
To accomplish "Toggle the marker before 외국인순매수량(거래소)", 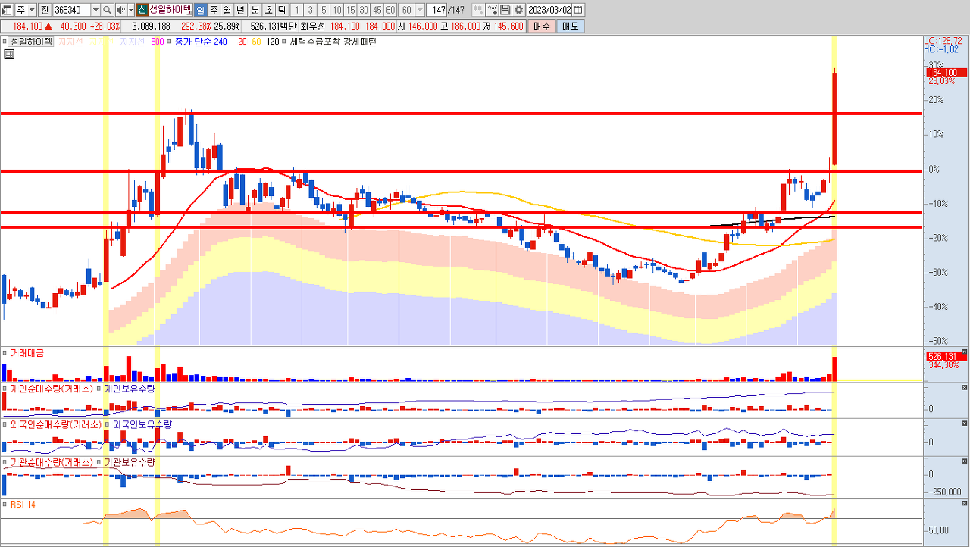I will click(5, 424).
